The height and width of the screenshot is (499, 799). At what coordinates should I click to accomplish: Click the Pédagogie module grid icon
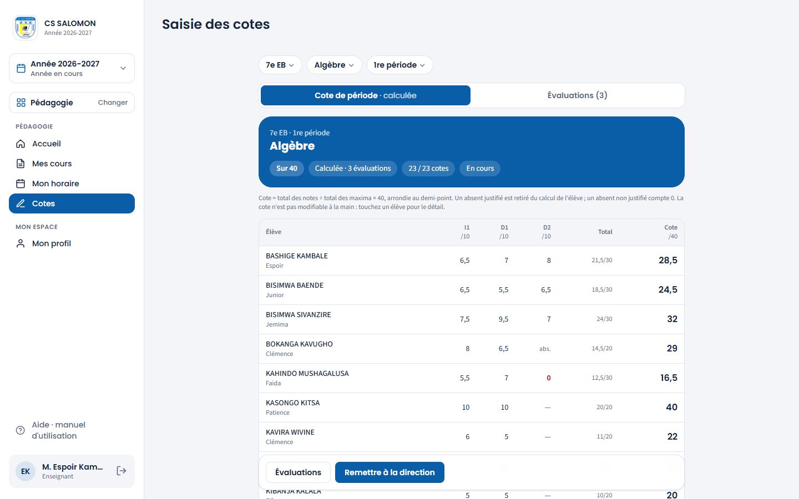[x=21, y=103]
